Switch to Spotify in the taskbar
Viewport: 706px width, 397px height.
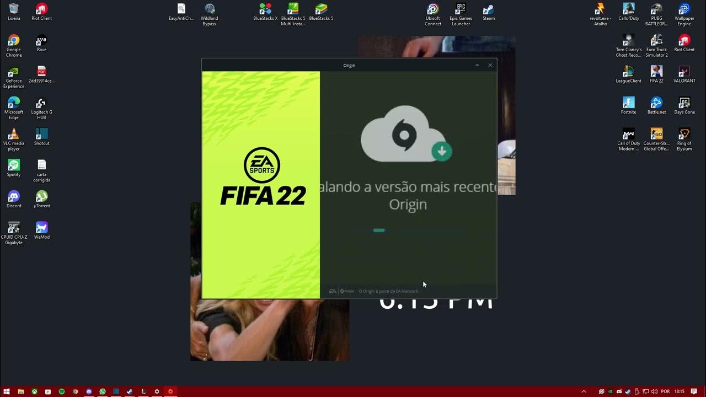62,391
